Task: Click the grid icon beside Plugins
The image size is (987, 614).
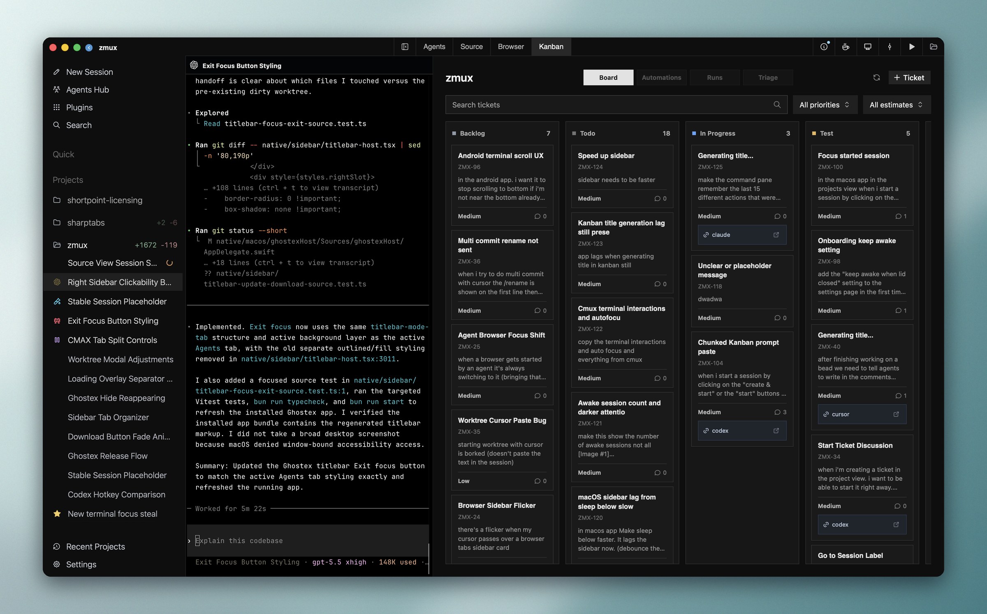Action: pos(57,107)
